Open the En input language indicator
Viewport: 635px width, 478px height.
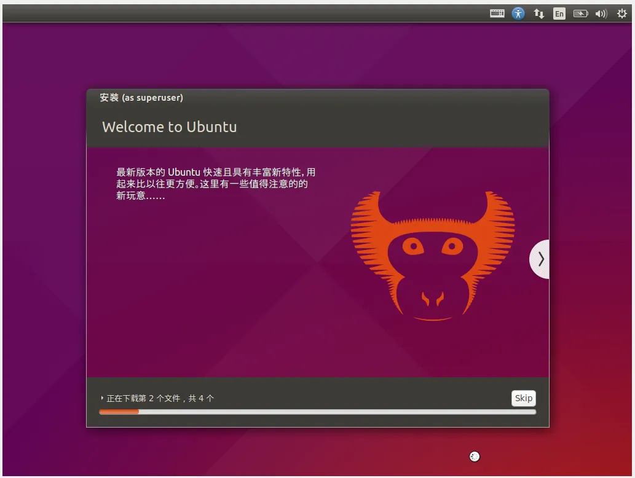tap(559, 14)
